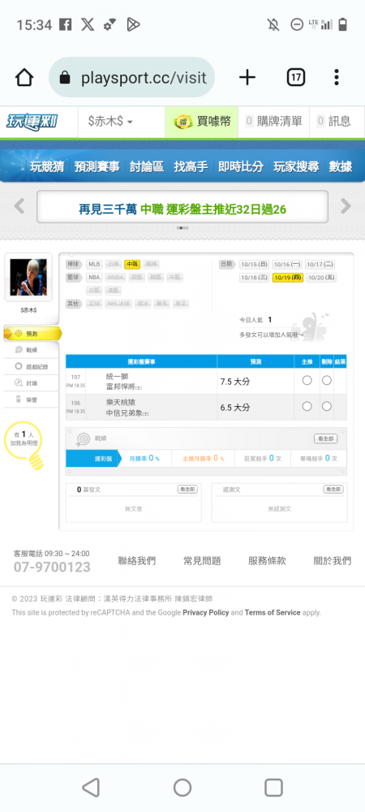Tap the site lock icon in address bar
Screen dimensions: 365x812
[65, 78]
